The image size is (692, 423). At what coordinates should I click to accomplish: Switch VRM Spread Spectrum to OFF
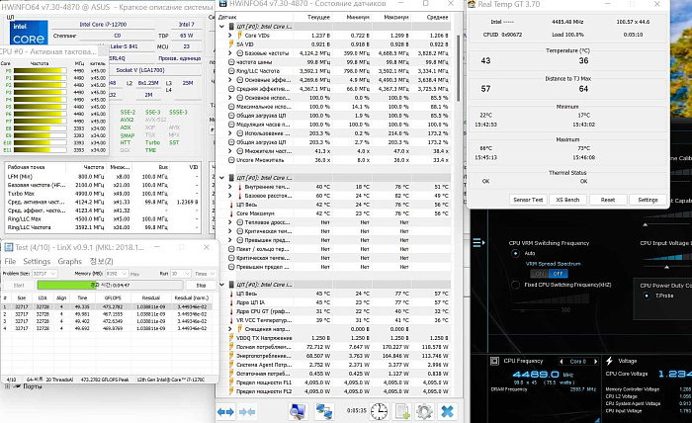pyautogui.click(x=558, y=274)
